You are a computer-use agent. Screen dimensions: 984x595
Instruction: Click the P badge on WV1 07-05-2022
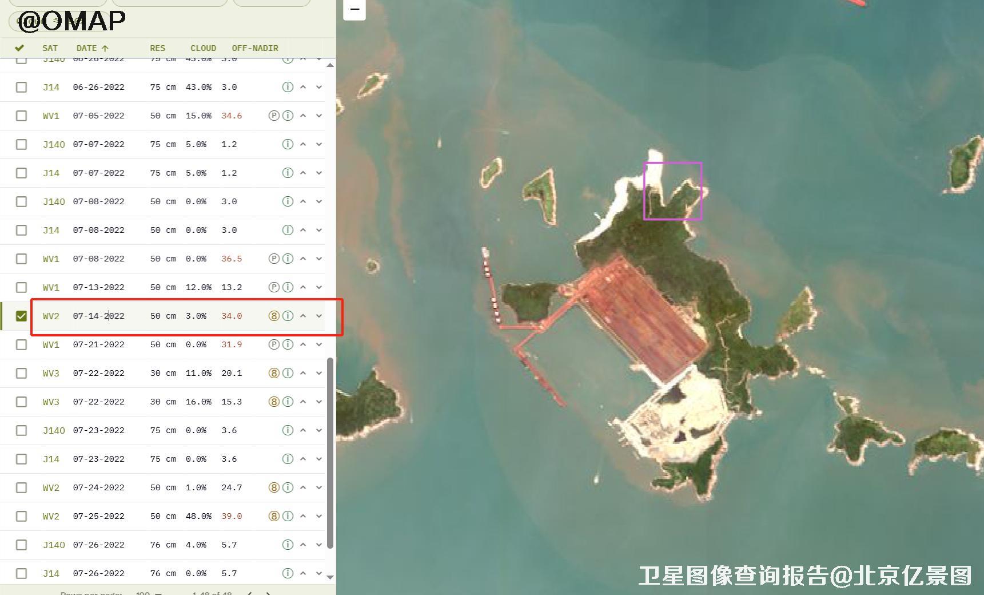click(274, 116)
